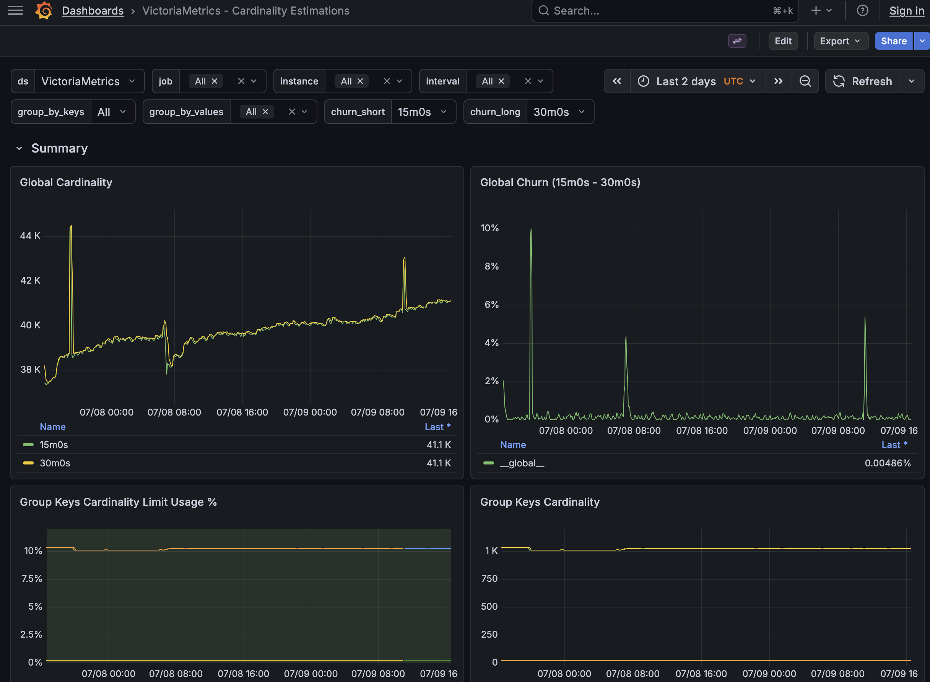Click the dashboard title breadcrumb
The width and height of the screenshot is (930, 682).
pyautogui.click(x=246, y=11)
